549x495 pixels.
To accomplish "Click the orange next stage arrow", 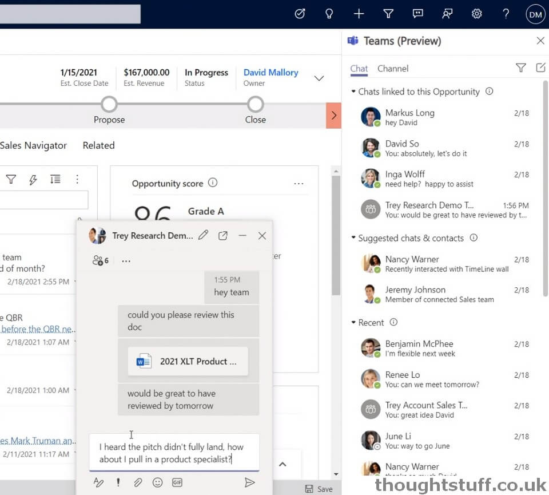I will 333,116.
